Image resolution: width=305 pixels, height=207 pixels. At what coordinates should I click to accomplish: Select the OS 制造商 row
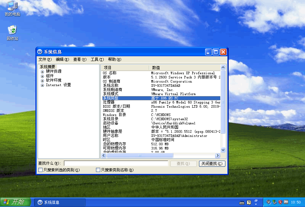coord(161,81)
